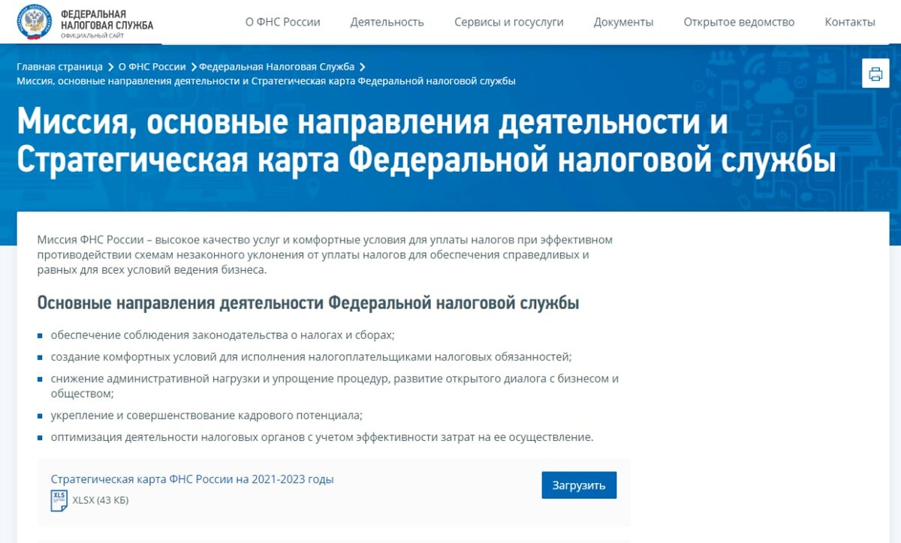Open the «О ФНС России» menu
Viewport: 901px width, 543px height.
283,22
